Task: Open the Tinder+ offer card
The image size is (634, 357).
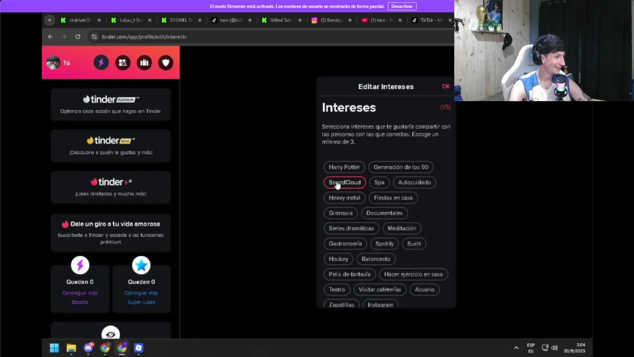Action: point(110,187)
